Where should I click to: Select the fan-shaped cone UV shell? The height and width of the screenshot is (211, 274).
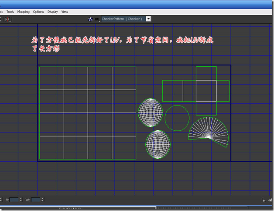click(209, 132)
